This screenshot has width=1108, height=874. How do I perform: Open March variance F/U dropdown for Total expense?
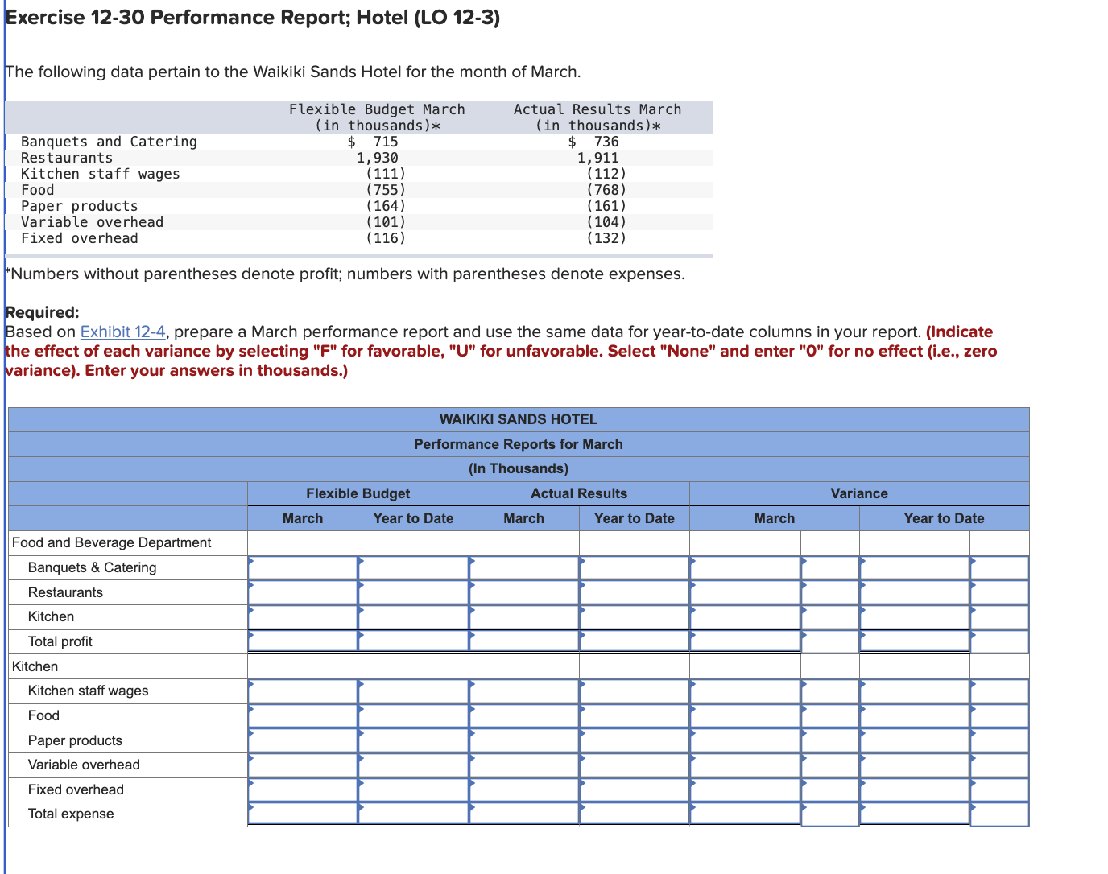tap(830, 814)
